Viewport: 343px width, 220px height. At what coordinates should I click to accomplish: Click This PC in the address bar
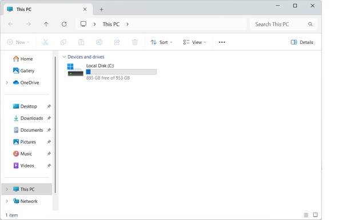tap(111, 24)
